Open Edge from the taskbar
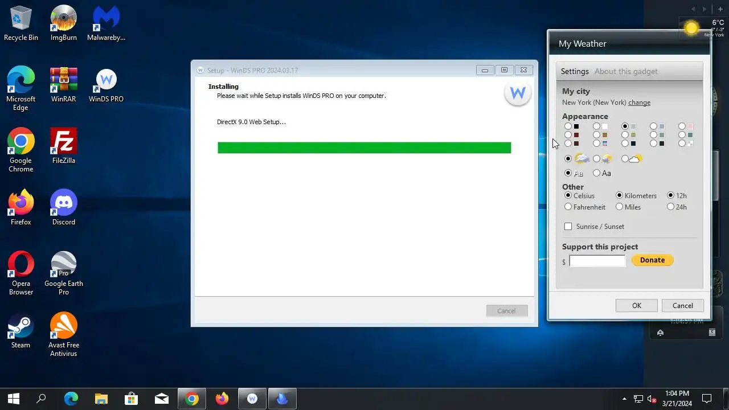The image size is (729, 410). pyautogui.click(x=71, y=399)
